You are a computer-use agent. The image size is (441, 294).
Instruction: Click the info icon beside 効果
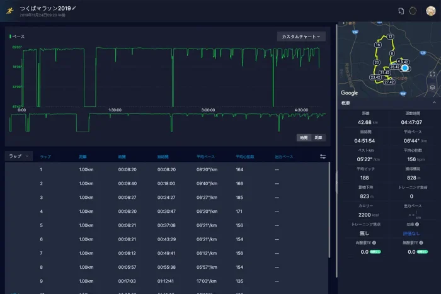[x=417, y=224]
